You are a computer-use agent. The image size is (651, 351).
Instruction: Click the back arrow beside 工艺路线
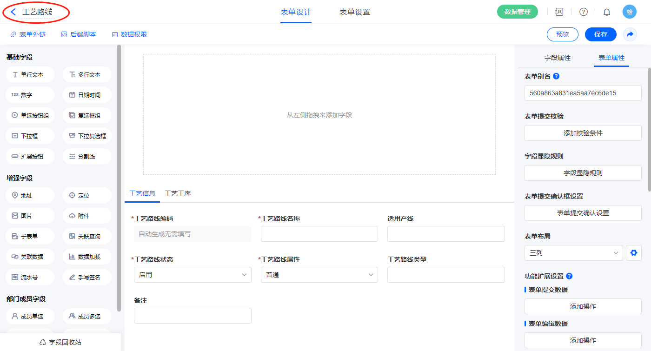[x=13, y=12]
